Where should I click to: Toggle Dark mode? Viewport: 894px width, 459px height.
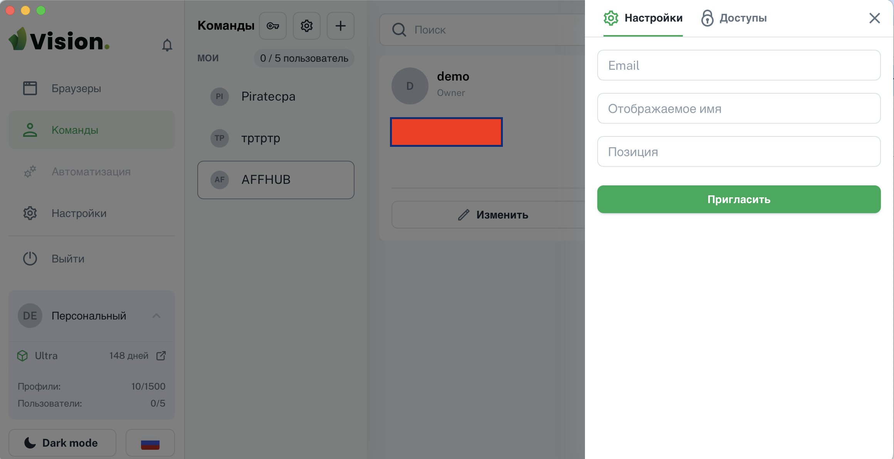pyautogui.click(x=62, y=443)
